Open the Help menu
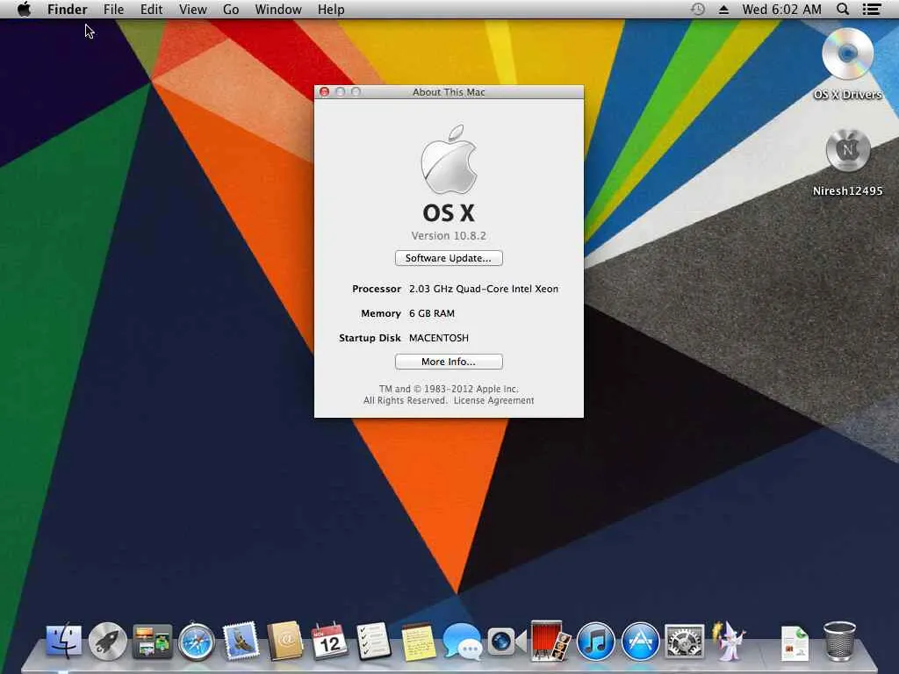Viewport: 899px width, 674px height. 331,10
